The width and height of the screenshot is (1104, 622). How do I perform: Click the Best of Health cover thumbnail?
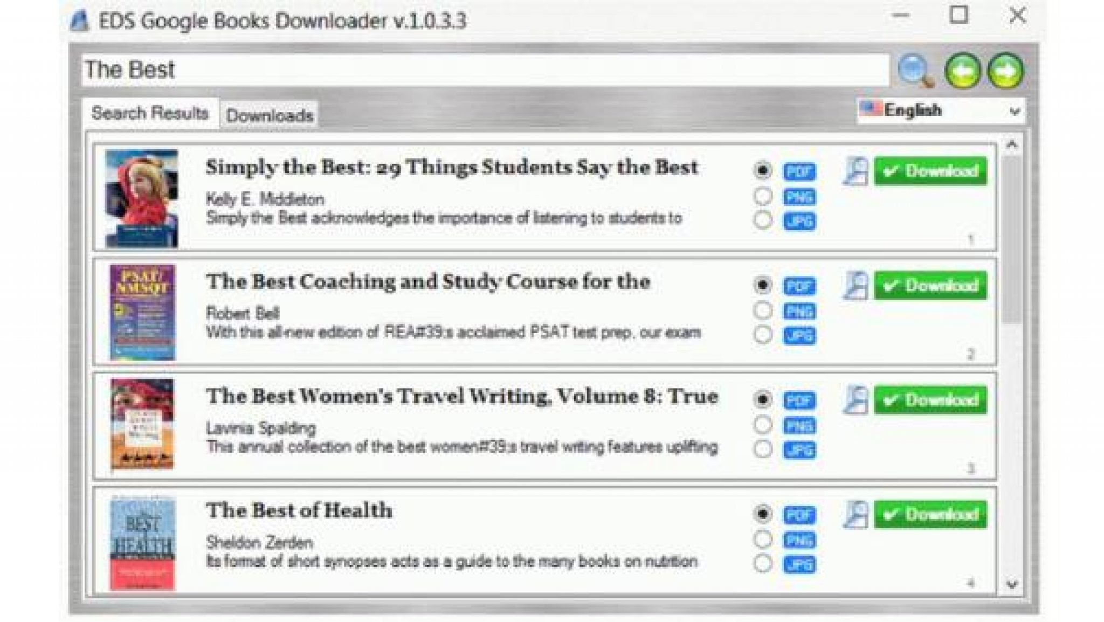(x=142, y=544)
